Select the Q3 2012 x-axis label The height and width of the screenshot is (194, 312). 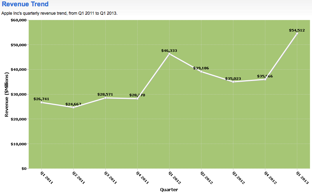click(238, 178)
